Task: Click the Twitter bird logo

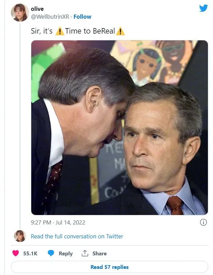Action: (x=203, y=8)
